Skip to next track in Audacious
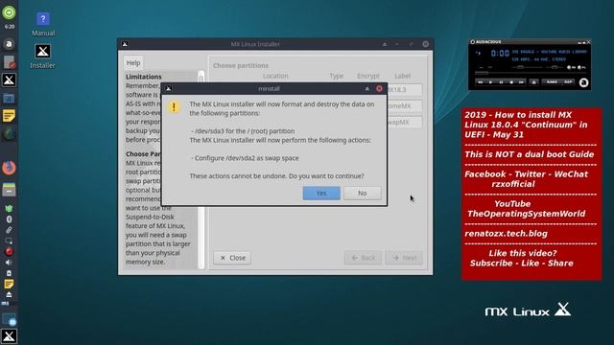Viewport: 614px width, 345px height. click(x=521, y=82)
